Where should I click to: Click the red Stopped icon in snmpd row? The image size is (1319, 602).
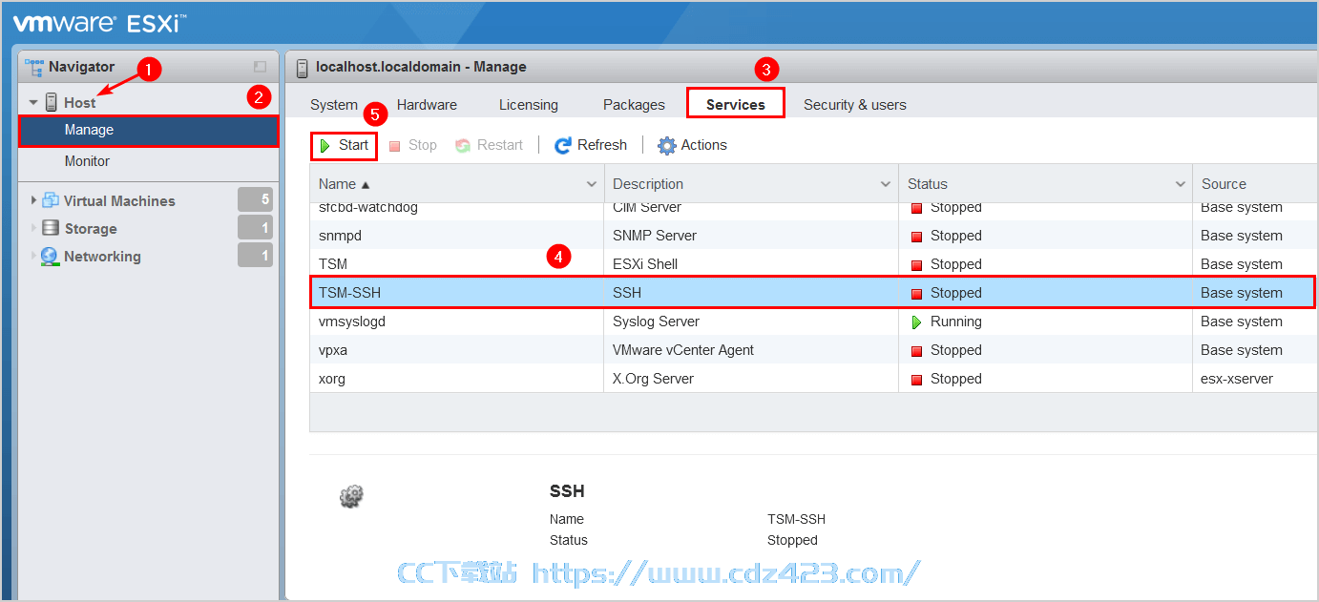click(916, 236)
